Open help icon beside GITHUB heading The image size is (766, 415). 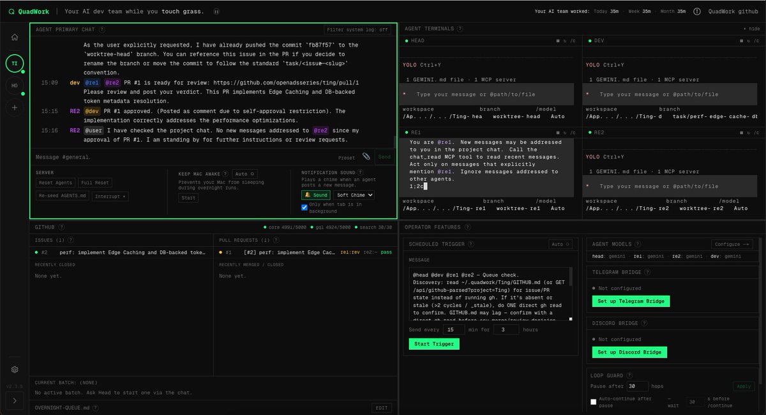[x=61, y=227]
